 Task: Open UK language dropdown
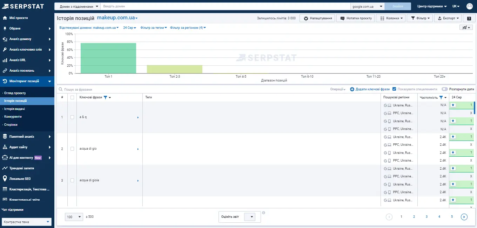[x=456, y=6]
